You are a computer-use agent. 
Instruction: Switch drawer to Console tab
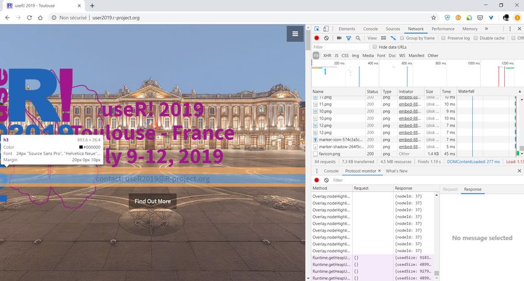(x=331, y=171)
